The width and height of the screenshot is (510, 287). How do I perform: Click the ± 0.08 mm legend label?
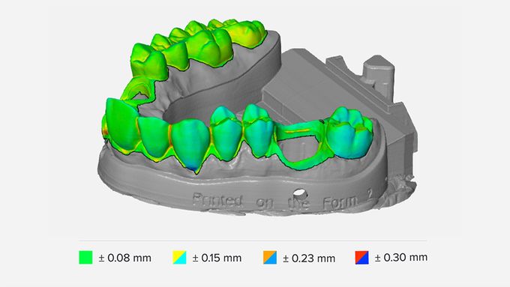pos(125,258)
